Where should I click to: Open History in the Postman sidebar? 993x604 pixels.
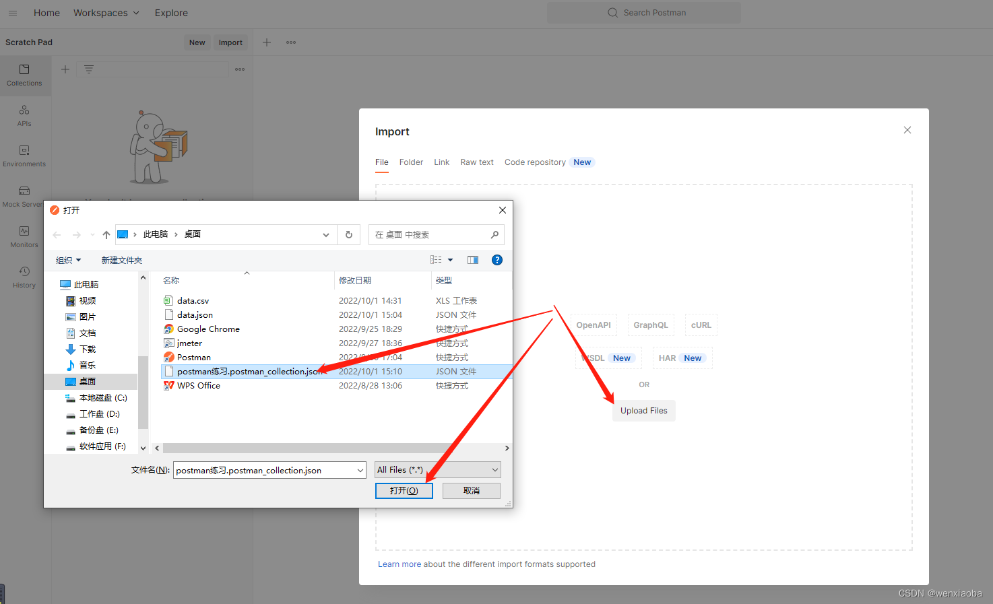tap(24, 277)
